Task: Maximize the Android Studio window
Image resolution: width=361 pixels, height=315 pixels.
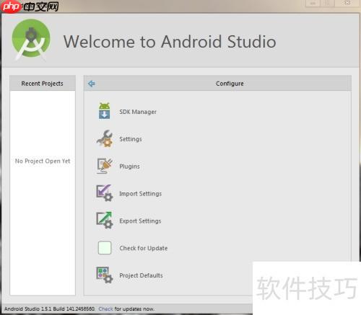Action: (327, 3)
